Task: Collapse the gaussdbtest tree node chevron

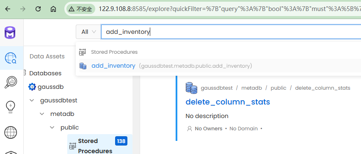Action: (32, 100)
